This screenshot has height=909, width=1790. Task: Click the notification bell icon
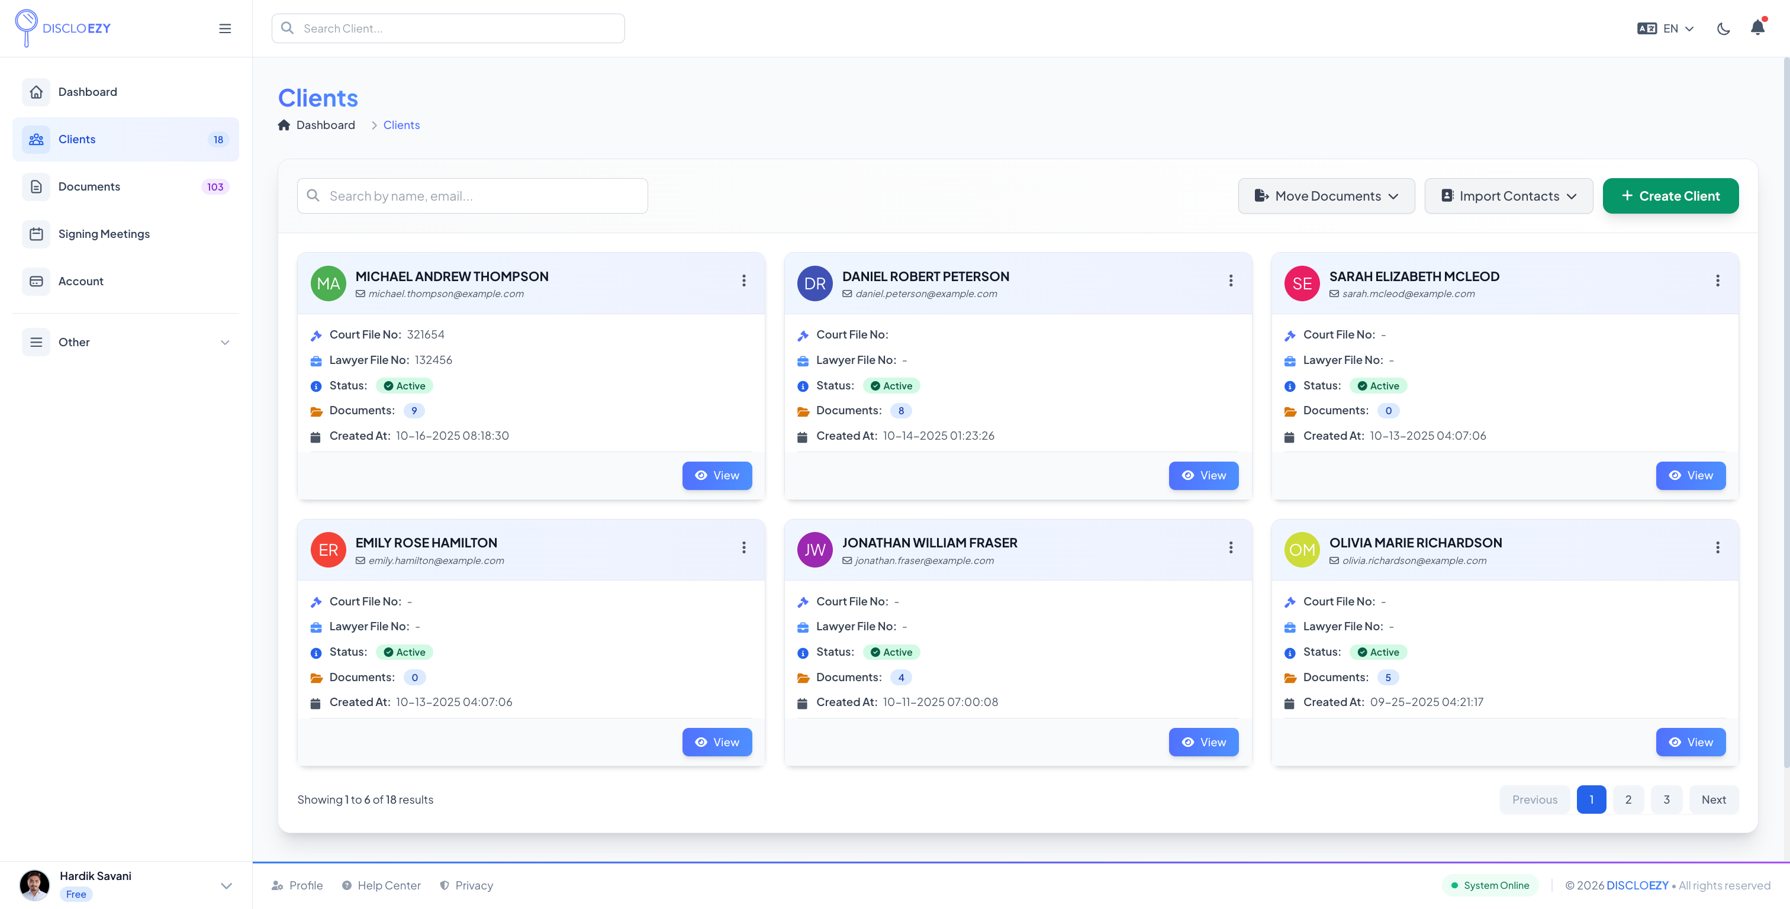pos(1757,28)
